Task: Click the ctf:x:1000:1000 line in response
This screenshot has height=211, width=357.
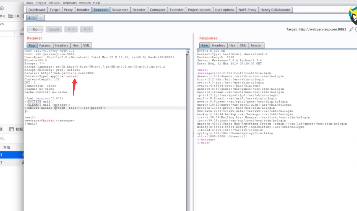Action: tap(222, 136)
